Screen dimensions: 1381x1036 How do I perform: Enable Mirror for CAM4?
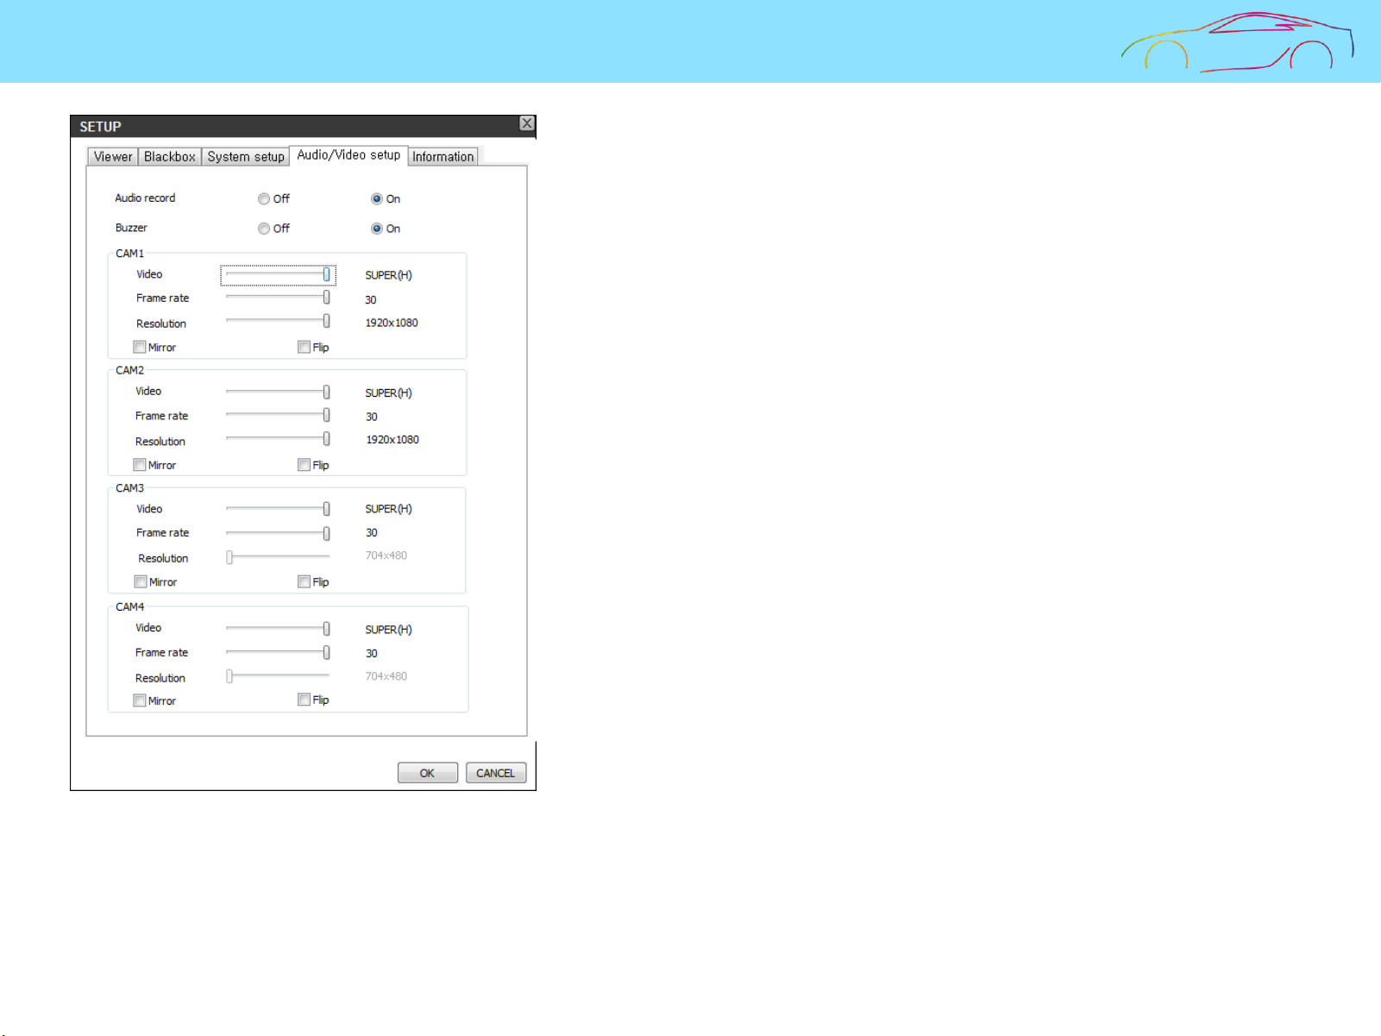(140, 700)
